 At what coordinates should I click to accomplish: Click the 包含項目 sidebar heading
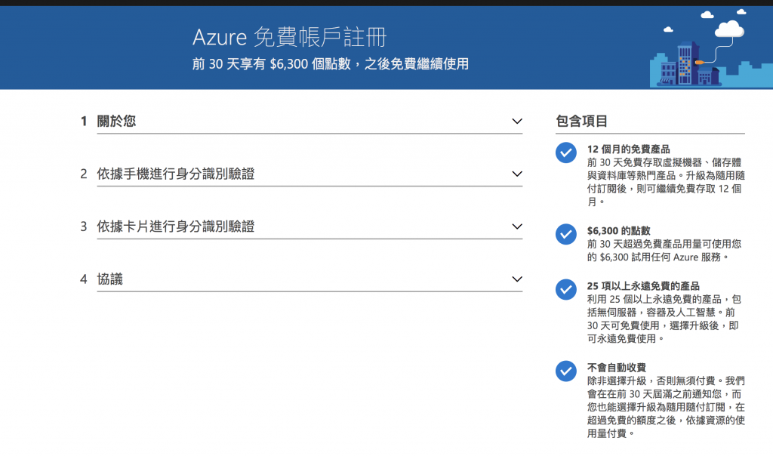pyautogui.click(x=582, y=122)
